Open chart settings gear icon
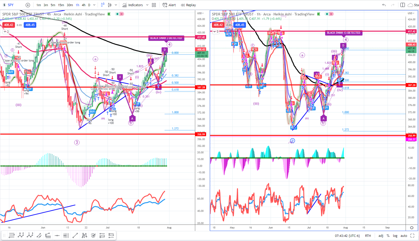This screenshot has height=241, width=419. point(412,228)
